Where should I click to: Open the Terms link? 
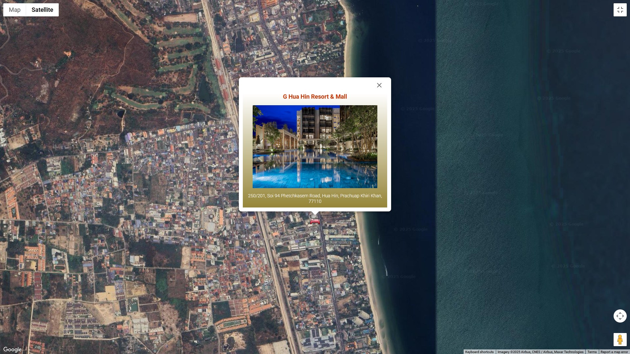click(x=592, y=352)
